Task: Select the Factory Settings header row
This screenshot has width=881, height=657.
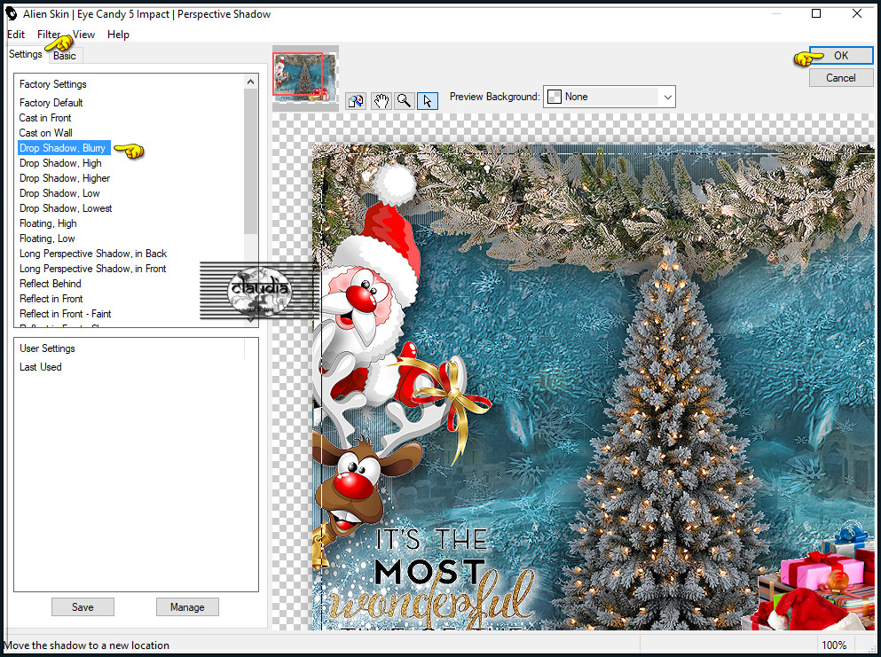Action: (53, 84)
